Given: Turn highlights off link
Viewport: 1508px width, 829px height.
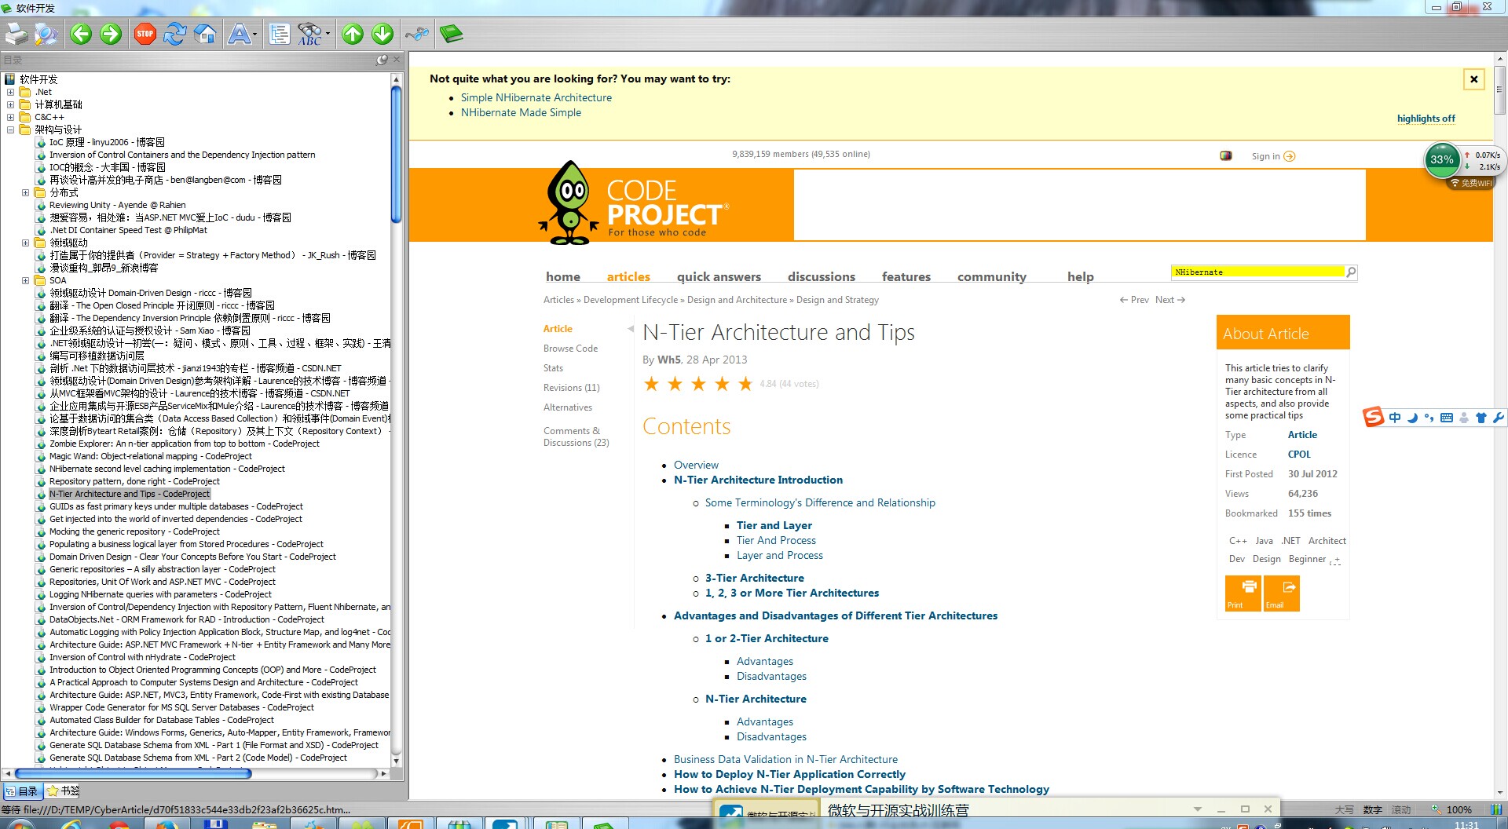Looking at the screenshot, I should point(1426,119).
